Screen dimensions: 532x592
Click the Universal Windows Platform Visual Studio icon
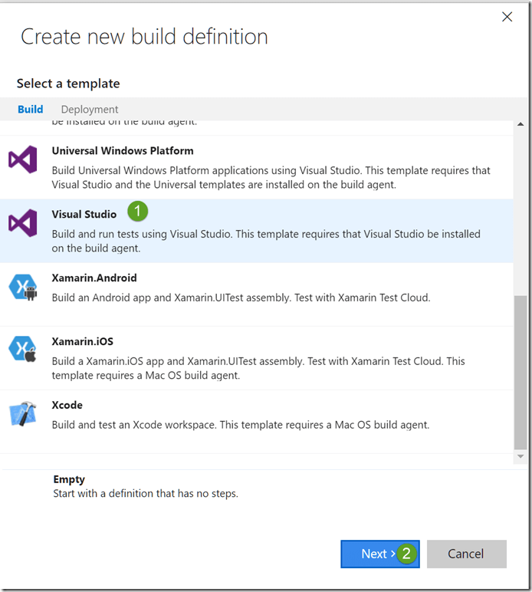coord(23,160)
